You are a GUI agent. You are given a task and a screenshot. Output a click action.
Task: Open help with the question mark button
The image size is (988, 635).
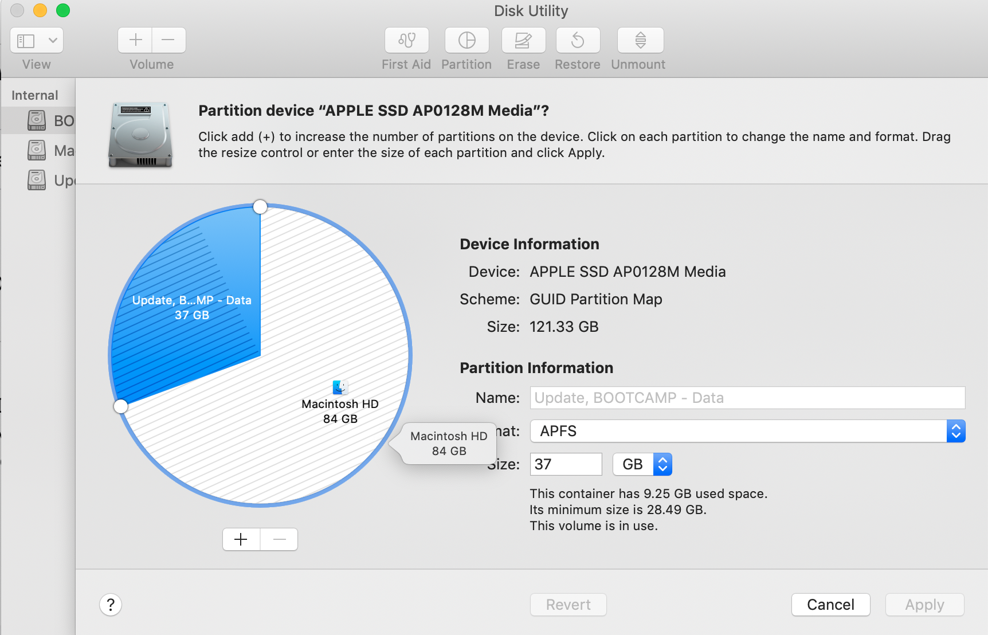coord(111,605)
